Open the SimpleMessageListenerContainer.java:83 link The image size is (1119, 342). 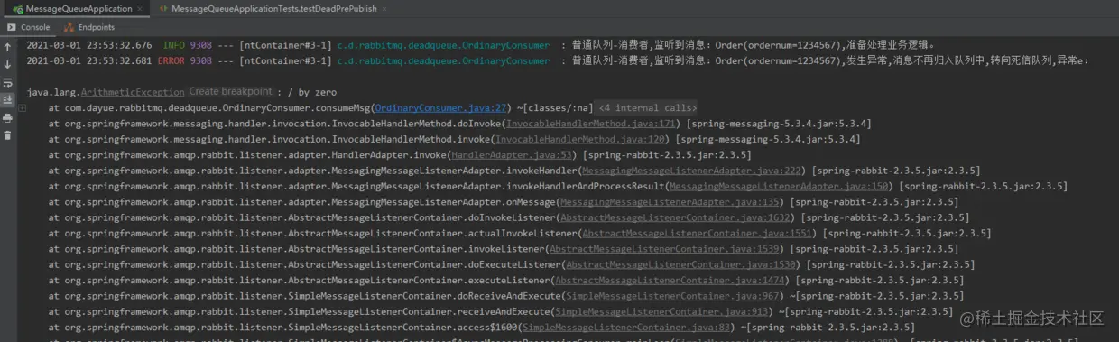[x=628, y=328]
